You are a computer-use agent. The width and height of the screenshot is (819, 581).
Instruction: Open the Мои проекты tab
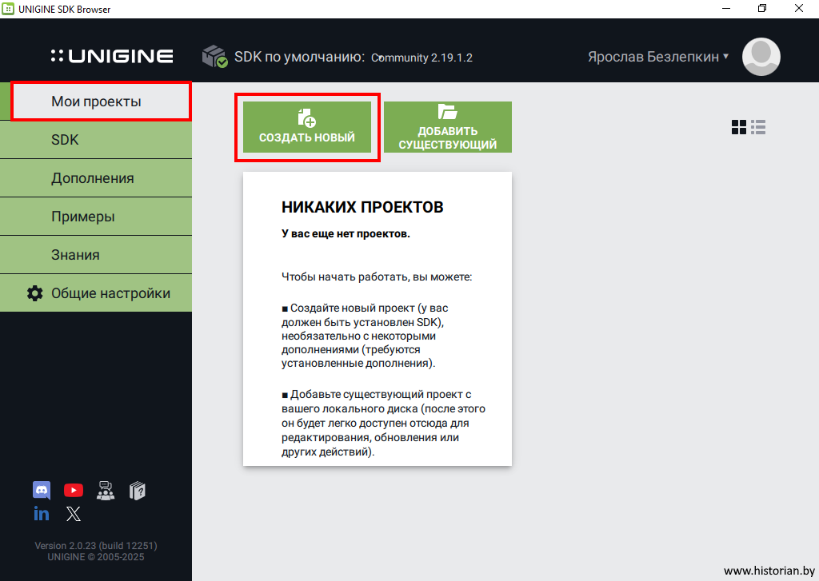click(96, 101)
